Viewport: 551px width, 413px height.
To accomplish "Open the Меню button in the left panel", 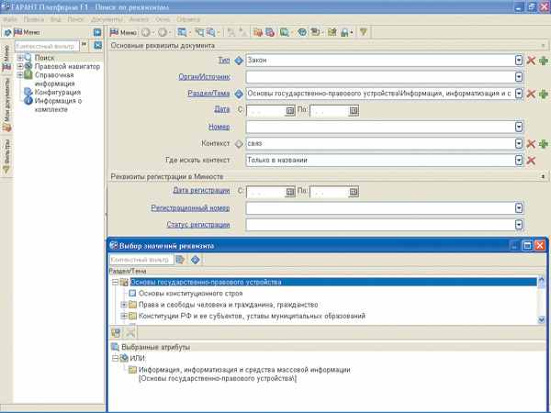I will [27, 33].
